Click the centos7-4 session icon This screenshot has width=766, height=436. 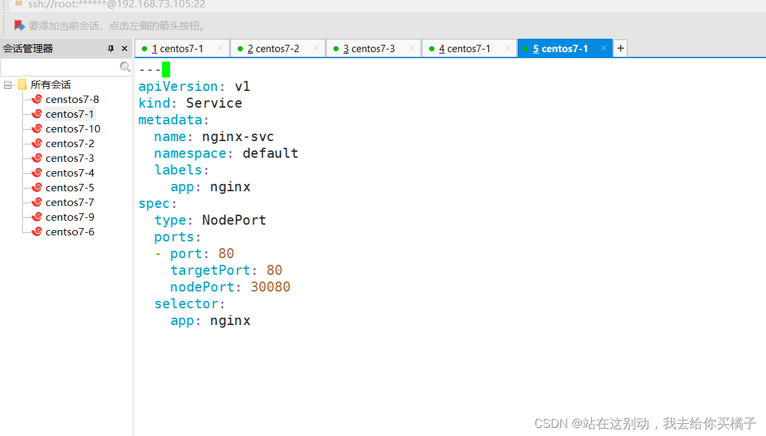(37, 173)
